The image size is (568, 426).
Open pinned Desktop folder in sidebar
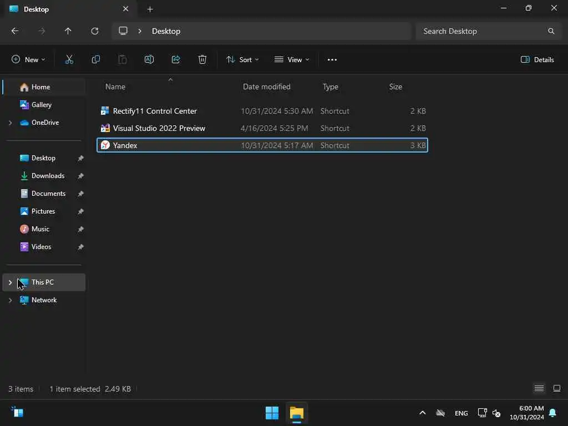pyautogui.click(x=44, y=158)
